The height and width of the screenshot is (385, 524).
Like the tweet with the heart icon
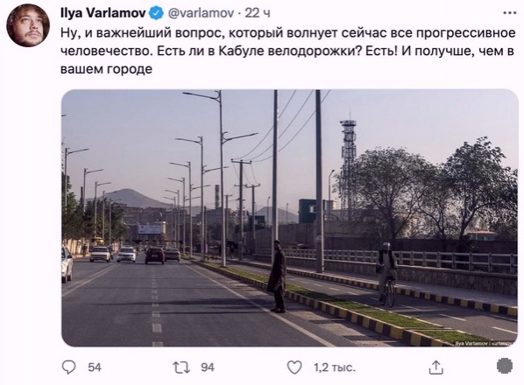(294, 367)
